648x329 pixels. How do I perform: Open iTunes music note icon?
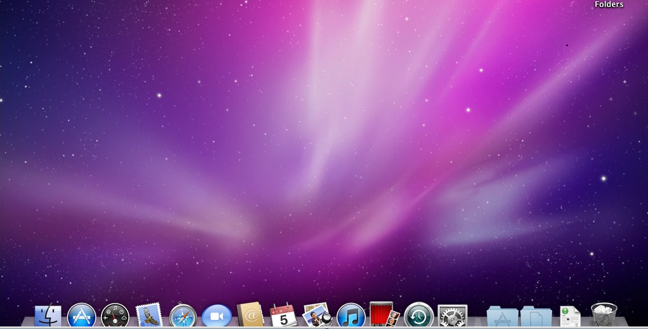(351, 316)
